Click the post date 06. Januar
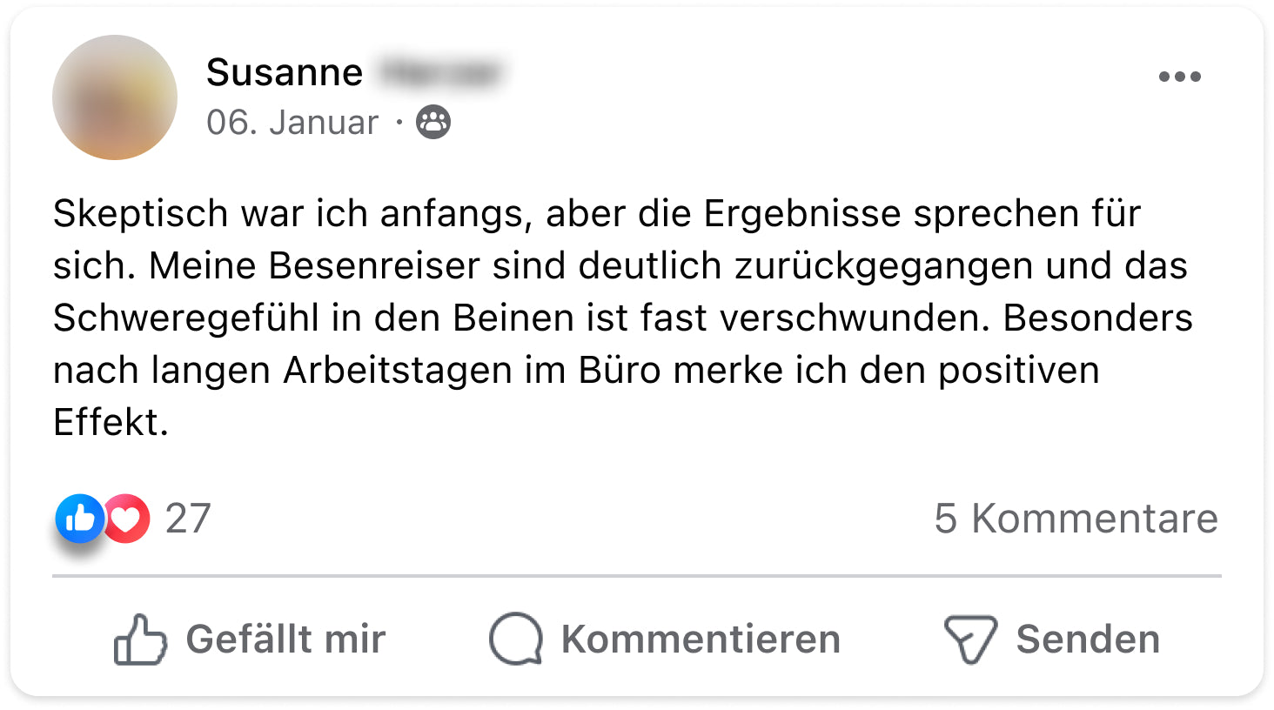 pyautogui.click(x=292, y=123)
